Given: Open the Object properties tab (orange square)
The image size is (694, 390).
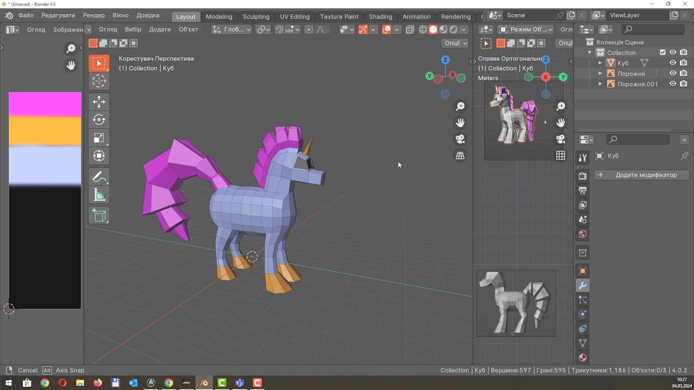Looking at the screenshot, I should pyautogui.click(x=583, y=271).
